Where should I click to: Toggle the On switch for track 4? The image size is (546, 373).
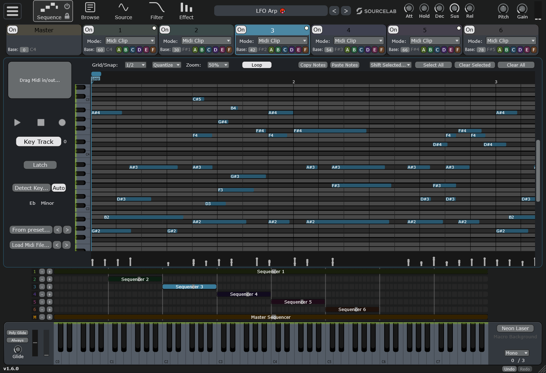(x=317, y=30)
